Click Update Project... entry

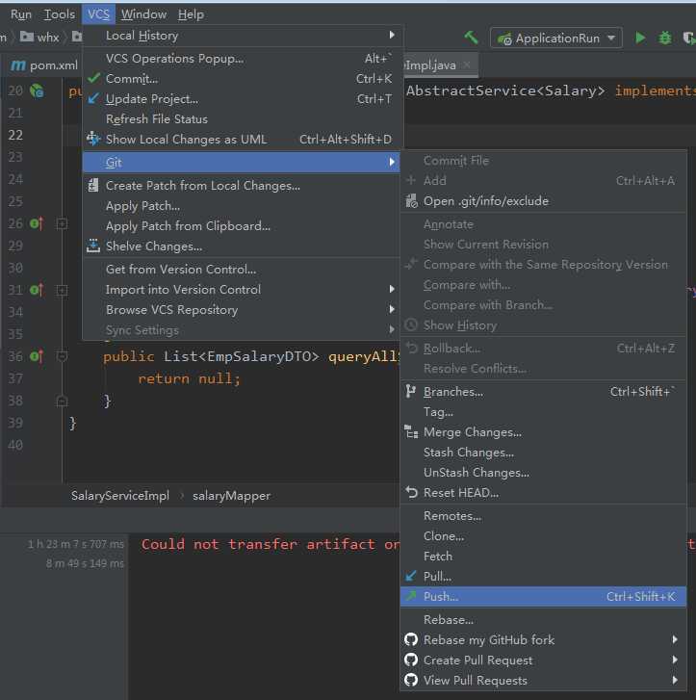(243, 98)
